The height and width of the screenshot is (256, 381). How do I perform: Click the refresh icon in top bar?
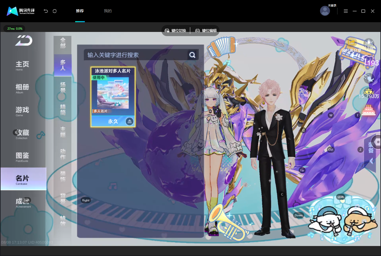pyautogui.click(x=55, y=11)
